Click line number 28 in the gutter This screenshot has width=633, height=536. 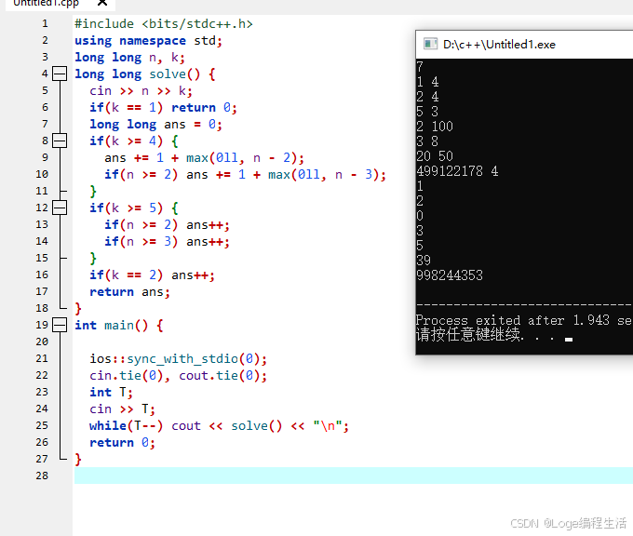pos(42,476)
